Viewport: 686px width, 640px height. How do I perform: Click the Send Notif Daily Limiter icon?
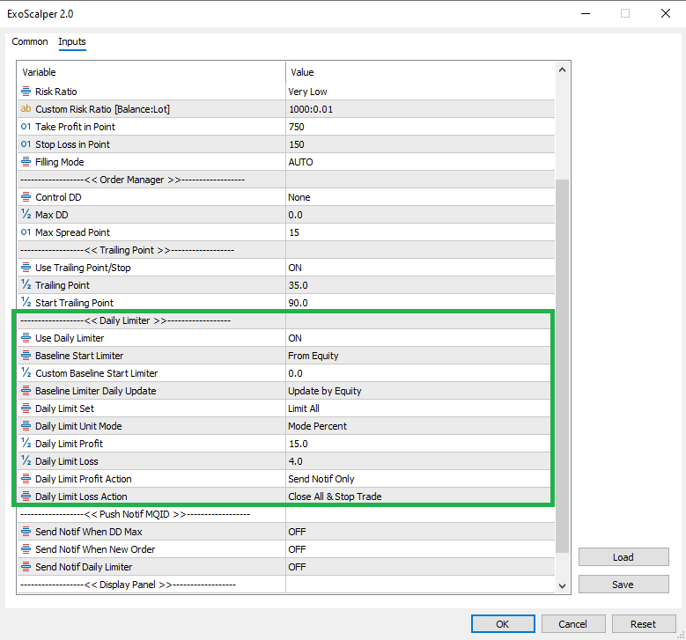coord(26,567)
